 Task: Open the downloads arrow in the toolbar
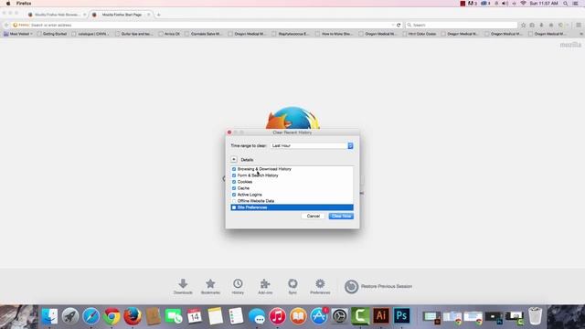(541, 25)
